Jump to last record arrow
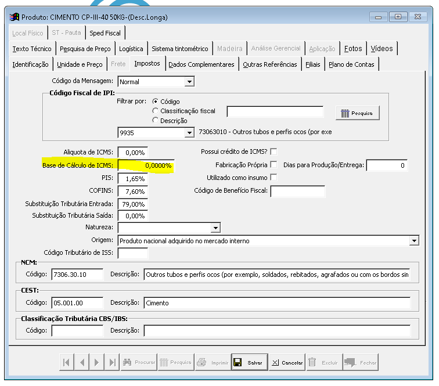This screenshot has width=439, height=386. click(x=112, y=362)
